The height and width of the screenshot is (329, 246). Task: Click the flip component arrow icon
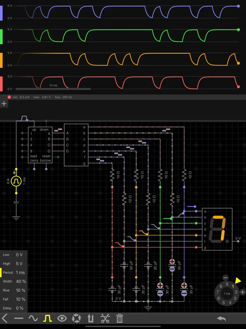(x=91, y=318)
